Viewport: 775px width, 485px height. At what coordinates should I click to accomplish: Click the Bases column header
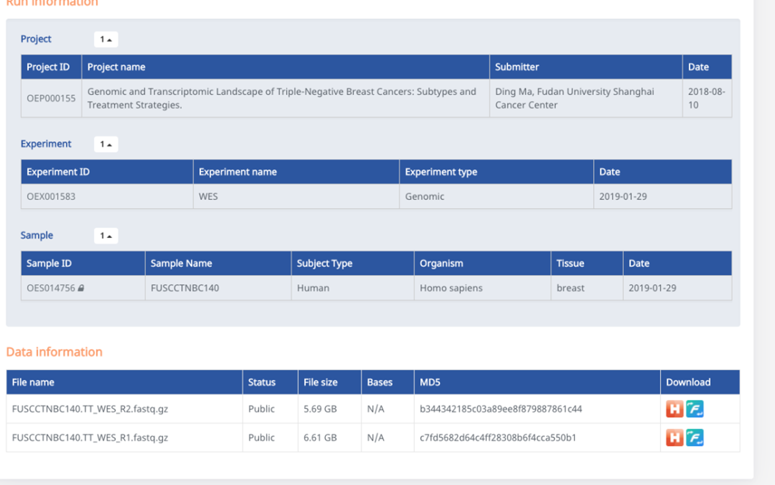387,382
